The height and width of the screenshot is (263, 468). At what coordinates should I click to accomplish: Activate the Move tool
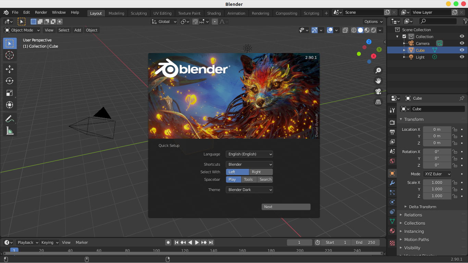tap(10, 69)
